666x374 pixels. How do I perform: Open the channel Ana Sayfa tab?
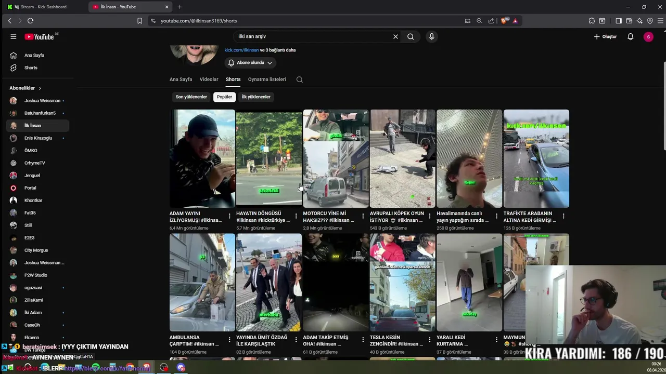click(181, 79)
